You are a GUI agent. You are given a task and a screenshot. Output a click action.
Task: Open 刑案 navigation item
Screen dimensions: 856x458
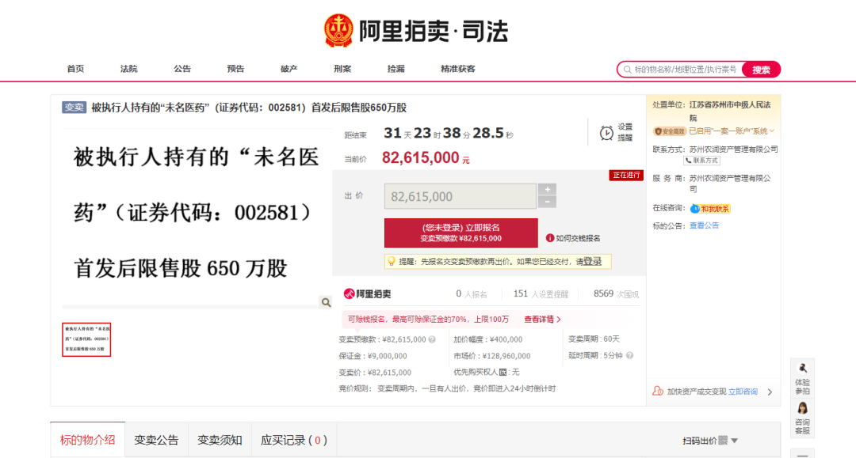[x=342, y=69]
